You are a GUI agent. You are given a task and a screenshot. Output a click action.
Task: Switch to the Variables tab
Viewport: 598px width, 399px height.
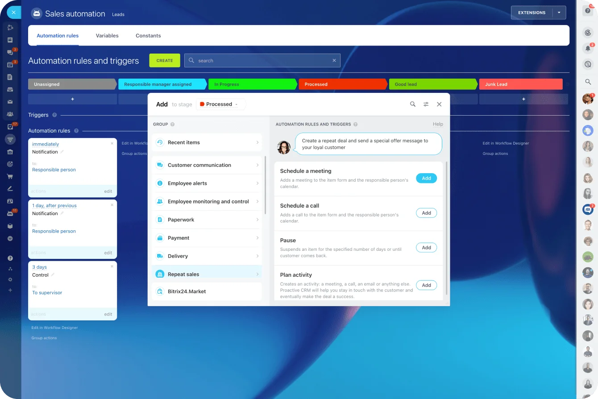[x=107, y=36]
